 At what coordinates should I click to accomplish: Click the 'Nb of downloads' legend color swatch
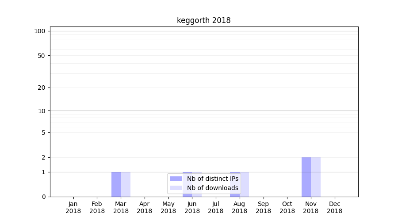[x=176, y=188]
